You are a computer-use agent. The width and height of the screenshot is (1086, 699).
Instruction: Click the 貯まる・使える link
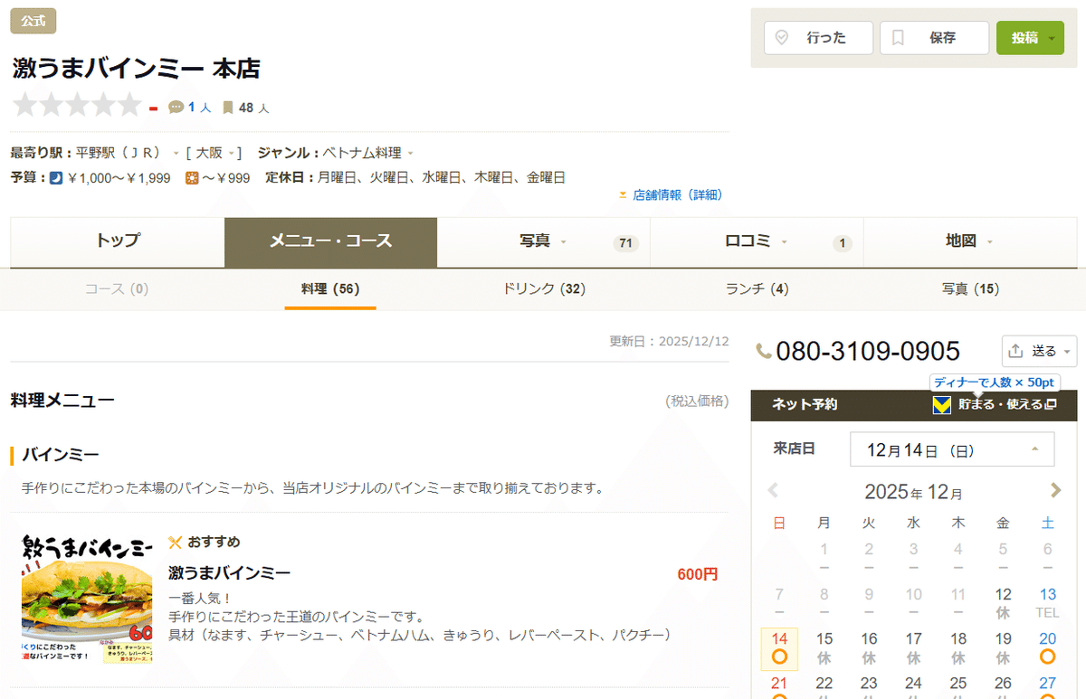tap(1000, 405)
